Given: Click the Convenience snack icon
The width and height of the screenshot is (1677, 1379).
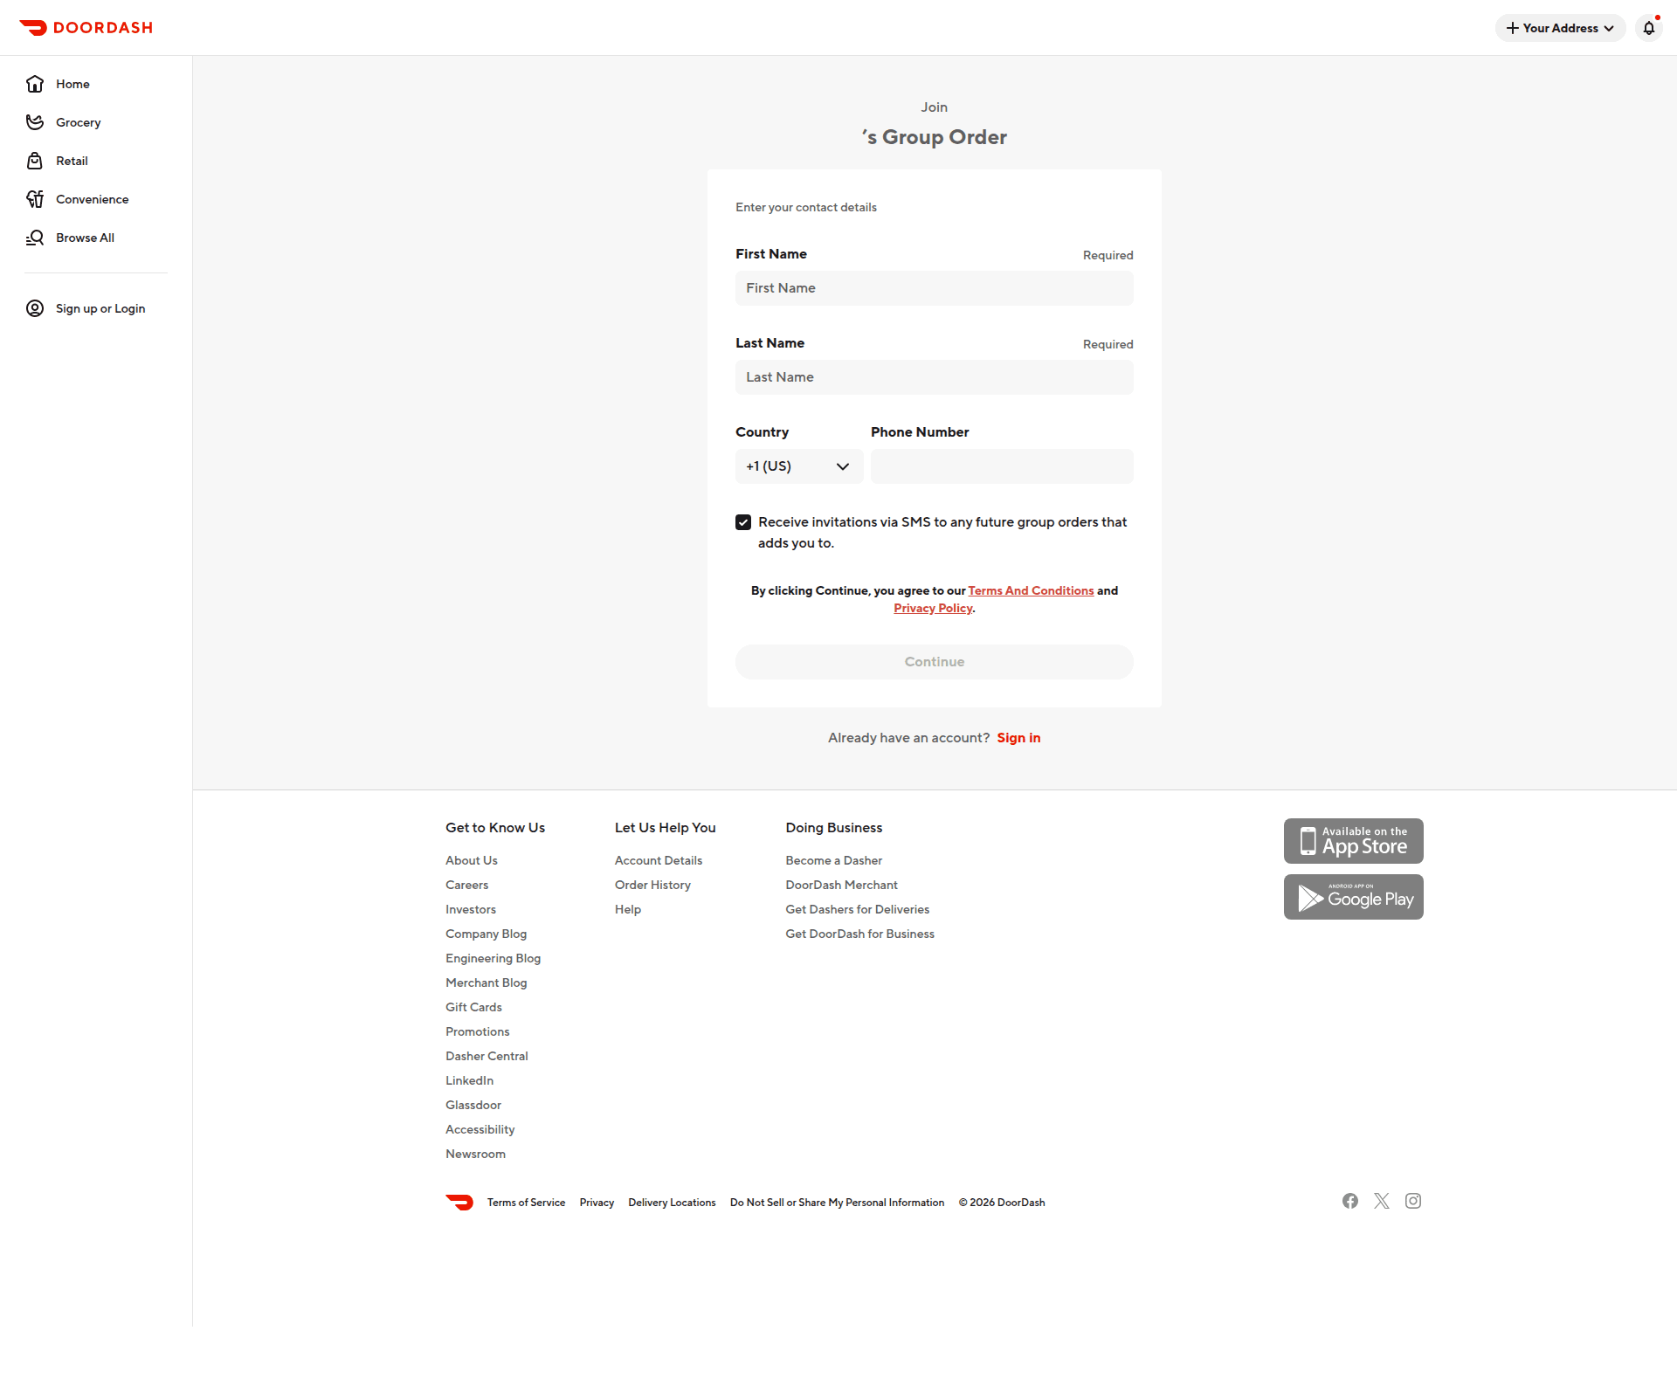Looking at the screenshot, I should pyautogui.click(x=35, y=199).
